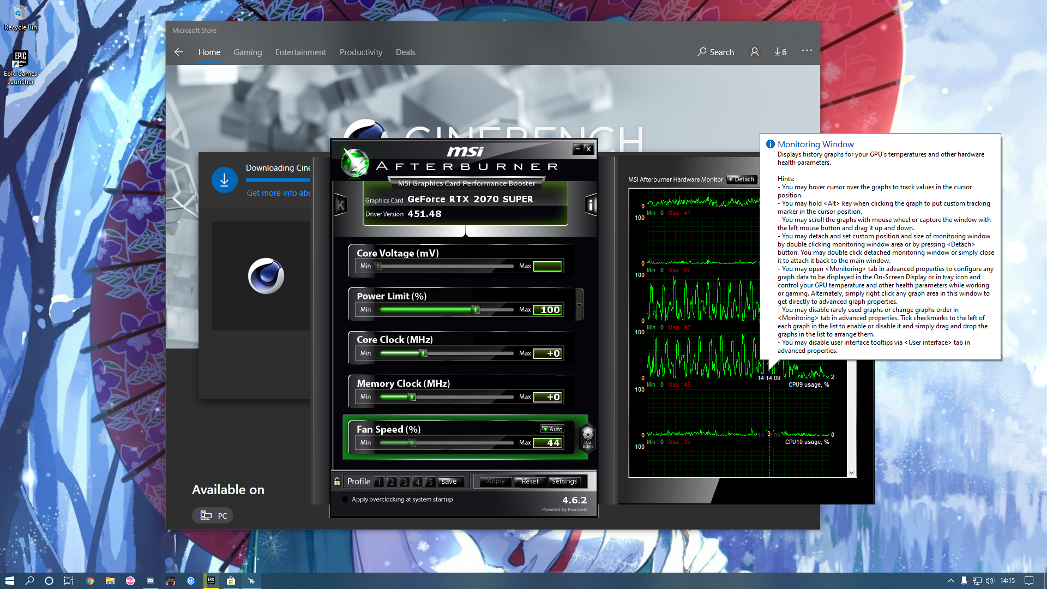
Task: Open Afterburner Settings
Action: point(564,482)
